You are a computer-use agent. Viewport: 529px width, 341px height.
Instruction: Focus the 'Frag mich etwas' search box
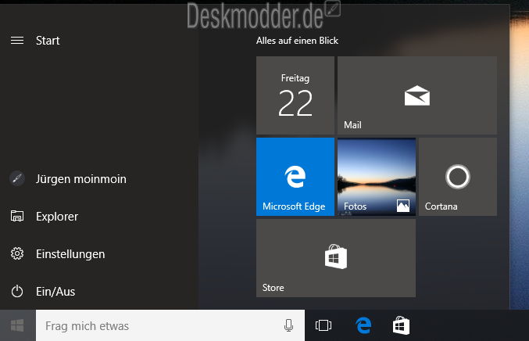(170, 325)
